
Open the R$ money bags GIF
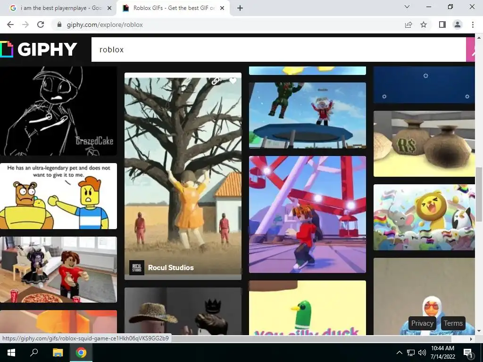pyautogui.click(x=424, y=144)
